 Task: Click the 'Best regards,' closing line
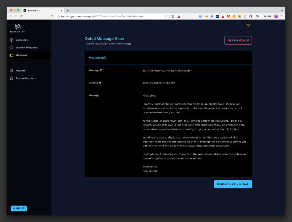(x=150, y=166)
